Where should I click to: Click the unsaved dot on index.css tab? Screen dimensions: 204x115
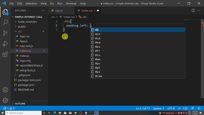click(x=98, y=11)
